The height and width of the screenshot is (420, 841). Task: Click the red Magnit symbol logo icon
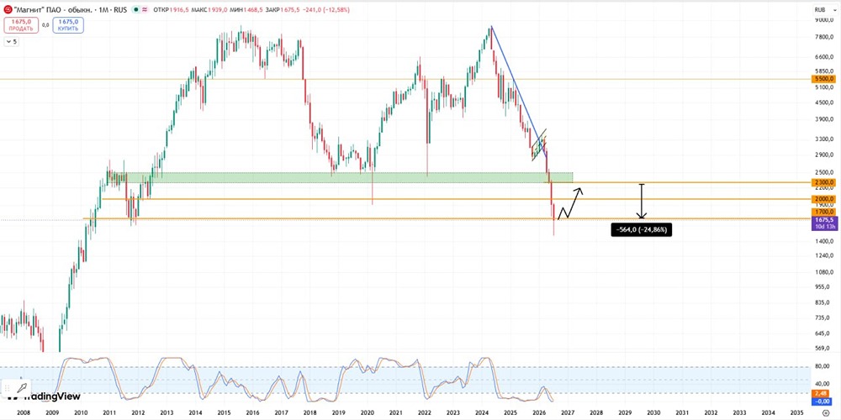coord(8,9)
